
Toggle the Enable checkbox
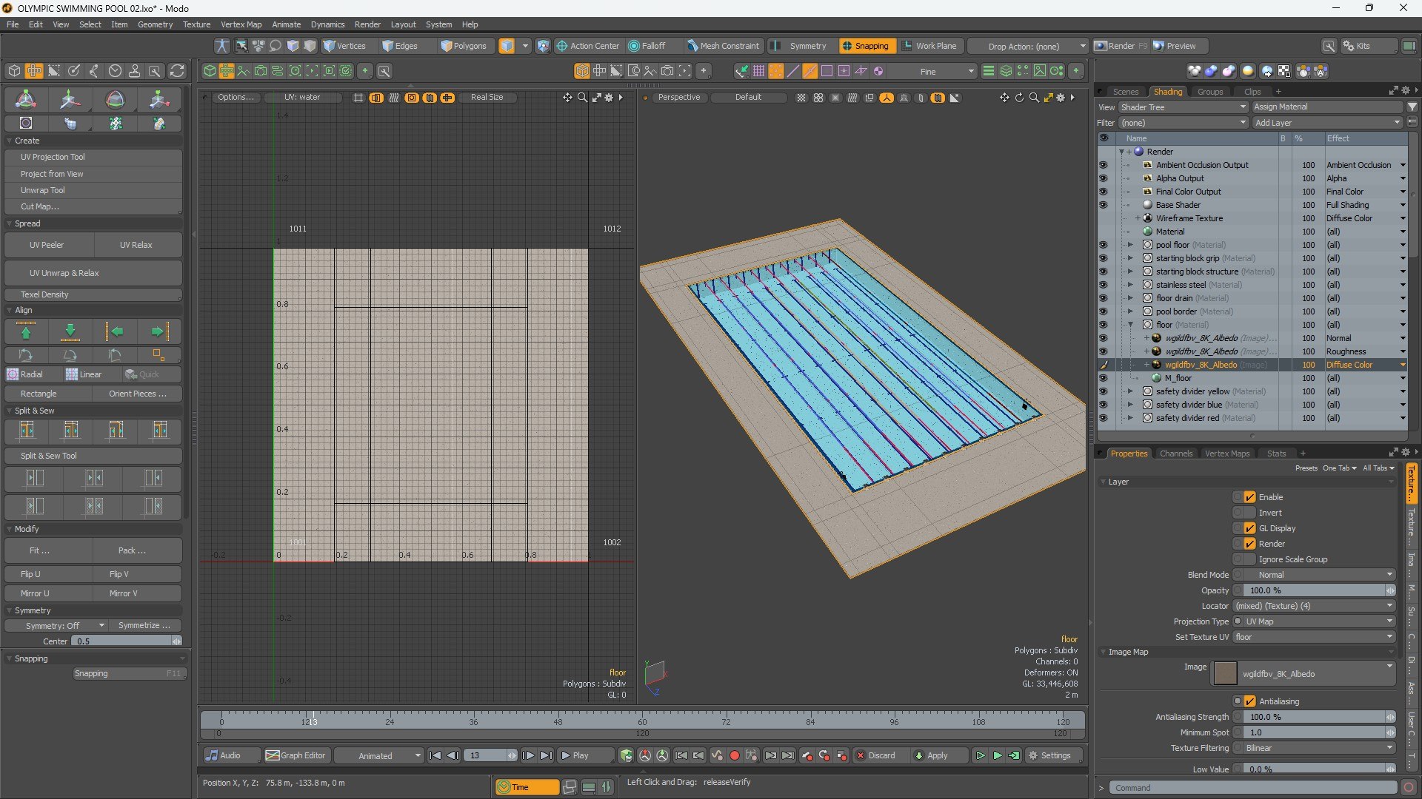click(1249, 497)
